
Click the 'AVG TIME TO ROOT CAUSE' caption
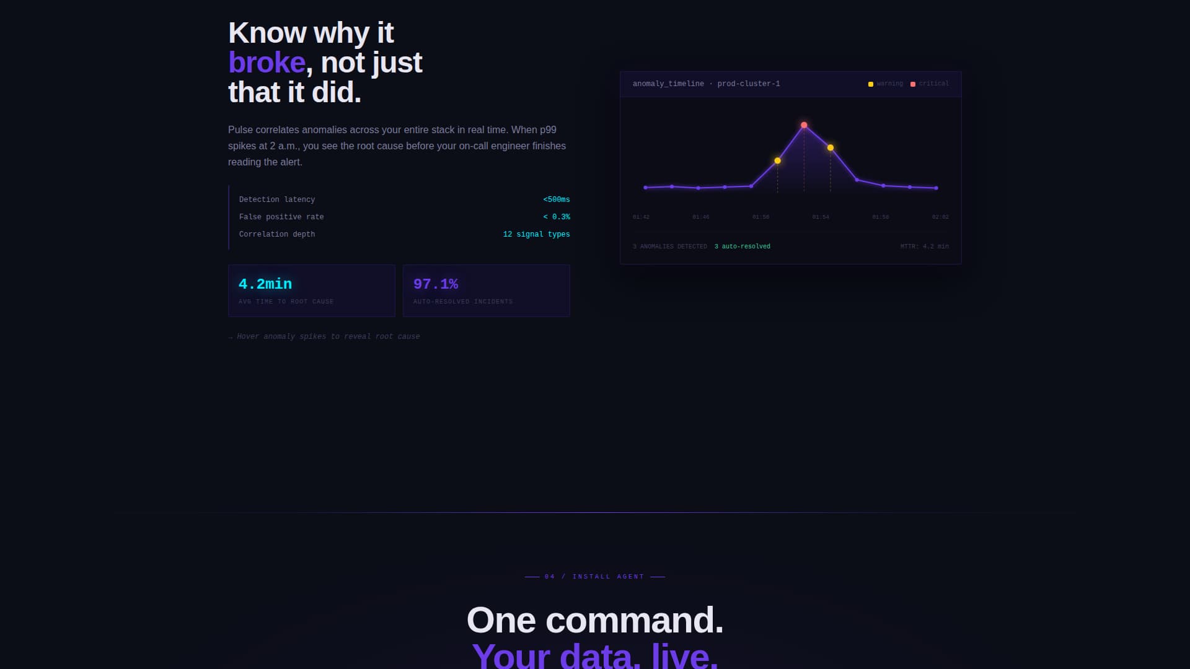pos(286,302)
